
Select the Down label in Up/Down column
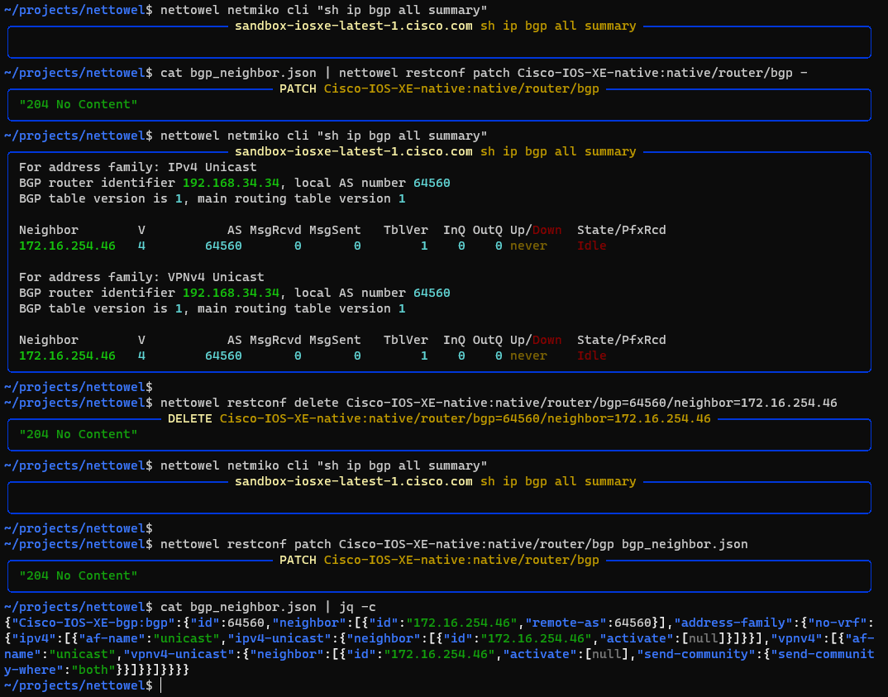pos(548,229)
